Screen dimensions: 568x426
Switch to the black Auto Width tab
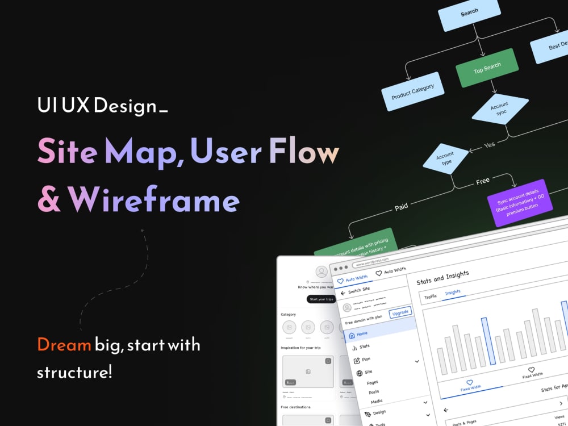(x=391, y=272)
